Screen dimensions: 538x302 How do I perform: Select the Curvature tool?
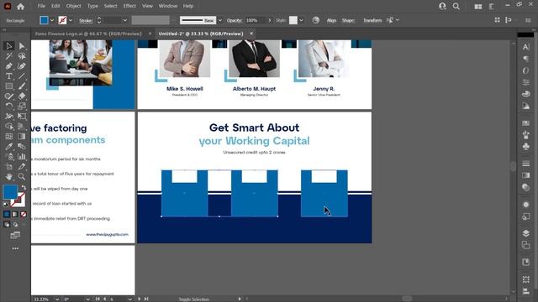22,66
